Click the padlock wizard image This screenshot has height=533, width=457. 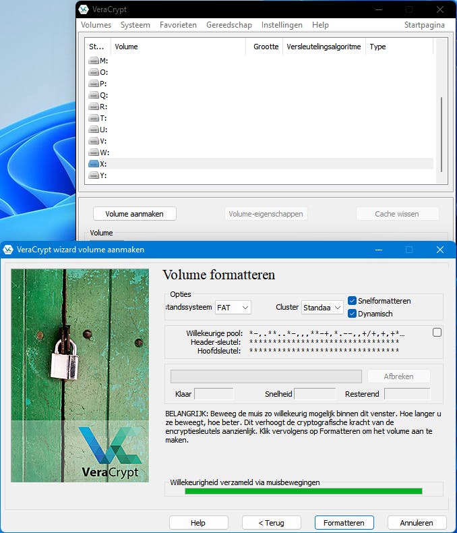[80, 375]
